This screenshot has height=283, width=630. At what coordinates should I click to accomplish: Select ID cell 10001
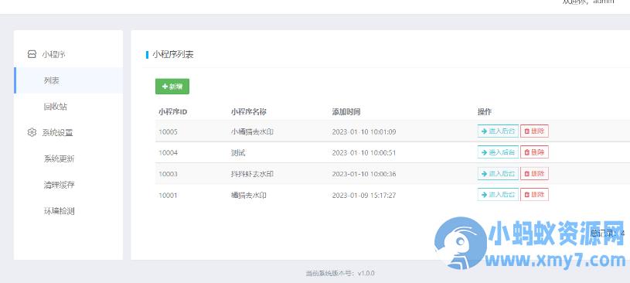pos(168,196)
